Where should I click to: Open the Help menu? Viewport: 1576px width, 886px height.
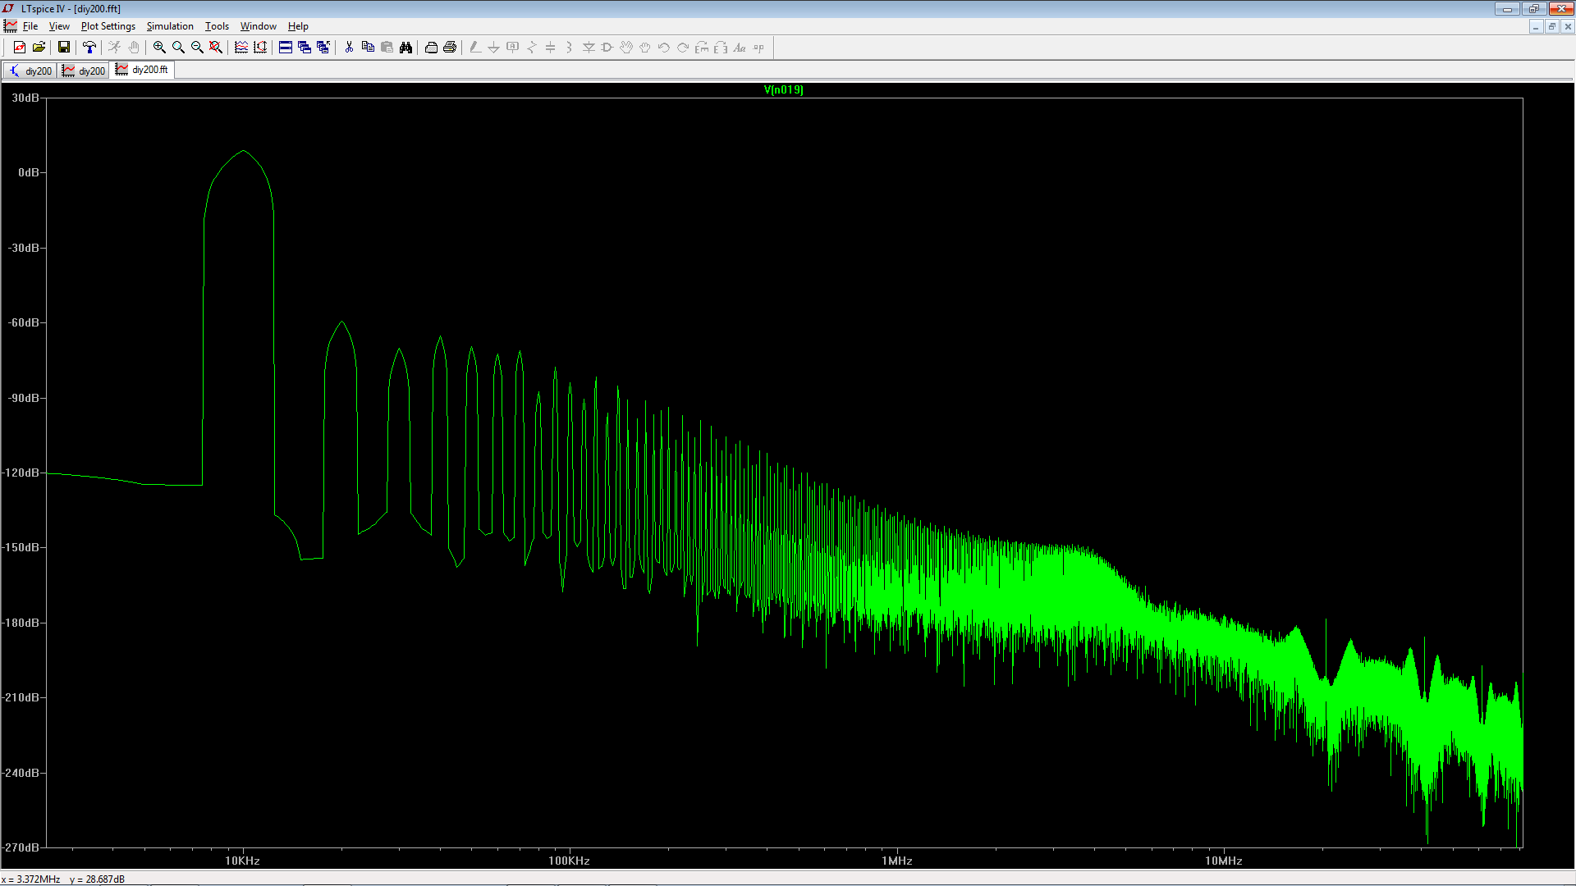[x=298, y=26]
